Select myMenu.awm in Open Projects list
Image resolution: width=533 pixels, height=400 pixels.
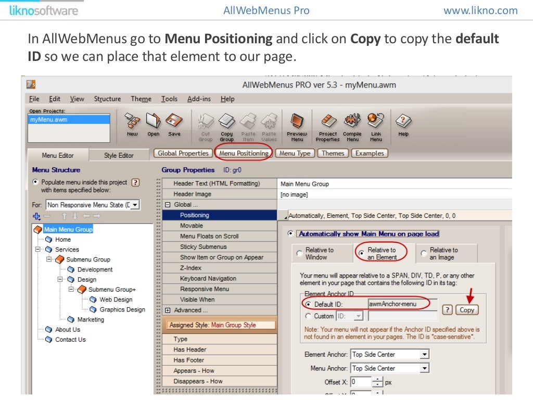[69, 120]
